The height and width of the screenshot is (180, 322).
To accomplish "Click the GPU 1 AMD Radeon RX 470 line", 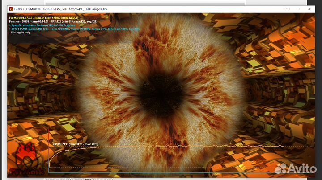I will 72,29.
